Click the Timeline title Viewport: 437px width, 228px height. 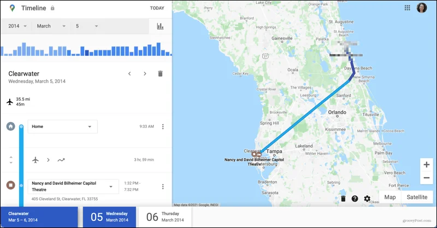(x=34, y=8)
